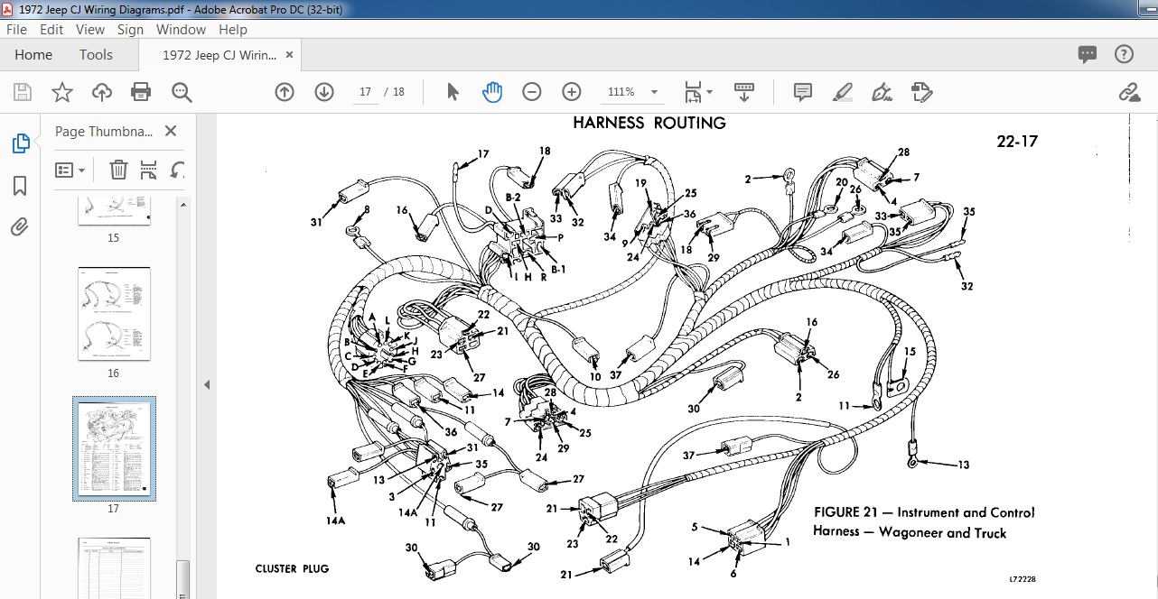The image size is (1158, 599).
Task: Open the Bookmarks panel icon
Action: (x=20, y=186)
